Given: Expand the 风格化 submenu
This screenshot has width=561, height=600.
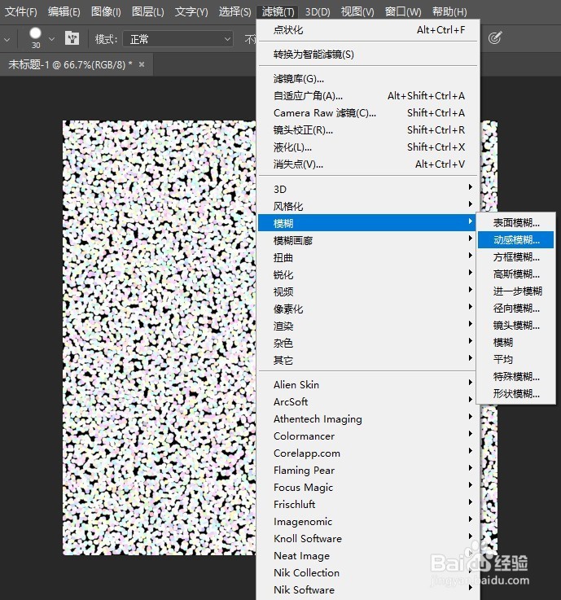Looking at the screenshot, I should click(367, 206).
